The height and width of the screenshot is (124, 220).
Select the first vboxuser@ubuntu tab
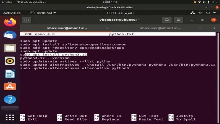click(67, 28)
